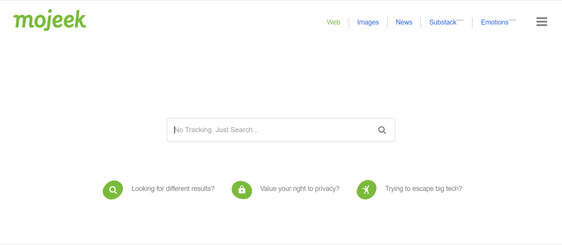
Task: Switch to the Images tab
Action: click(368, 22)
